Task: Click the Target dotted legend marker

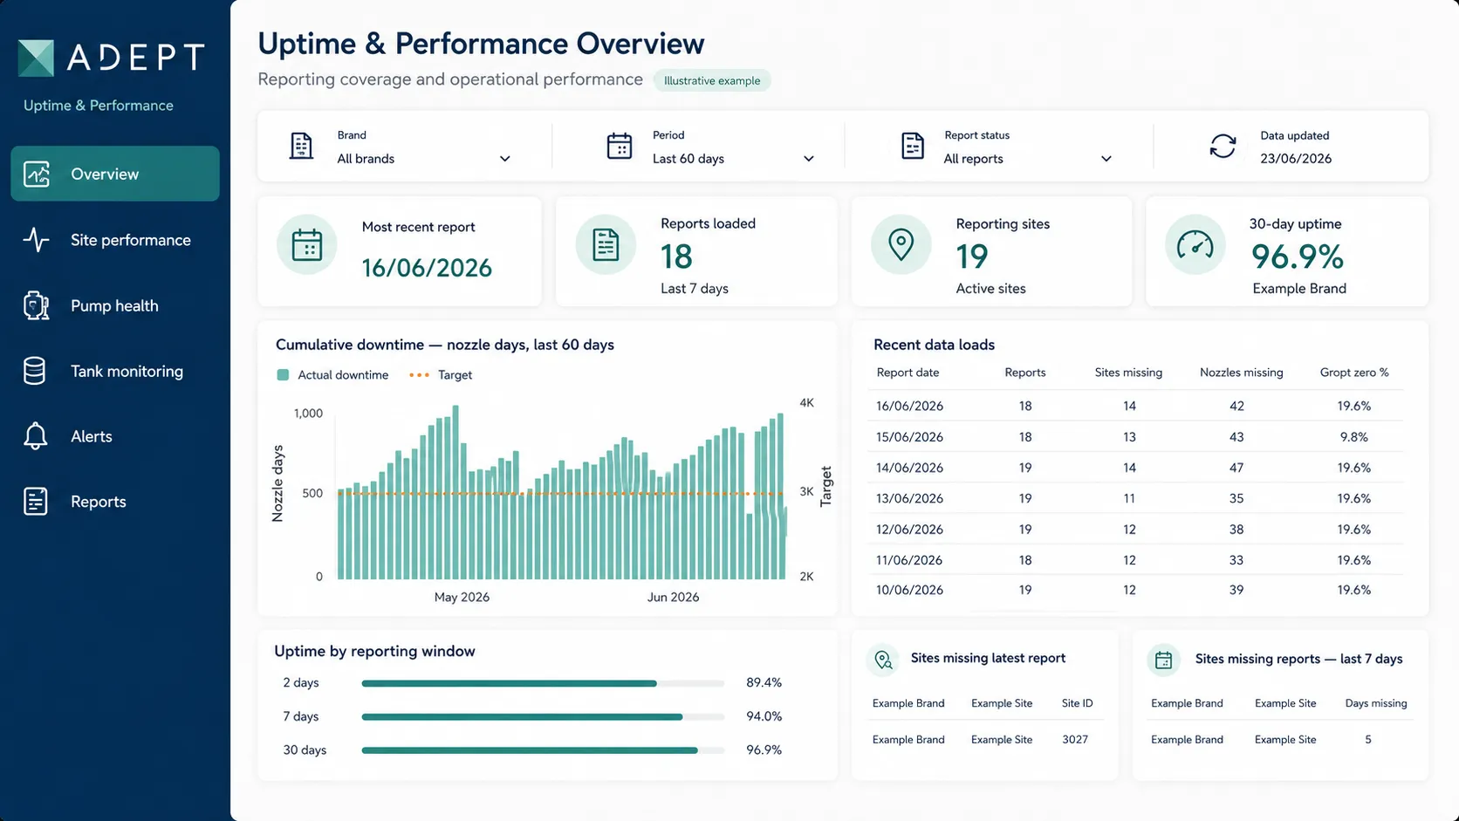Action: click(x=419, y=375)
